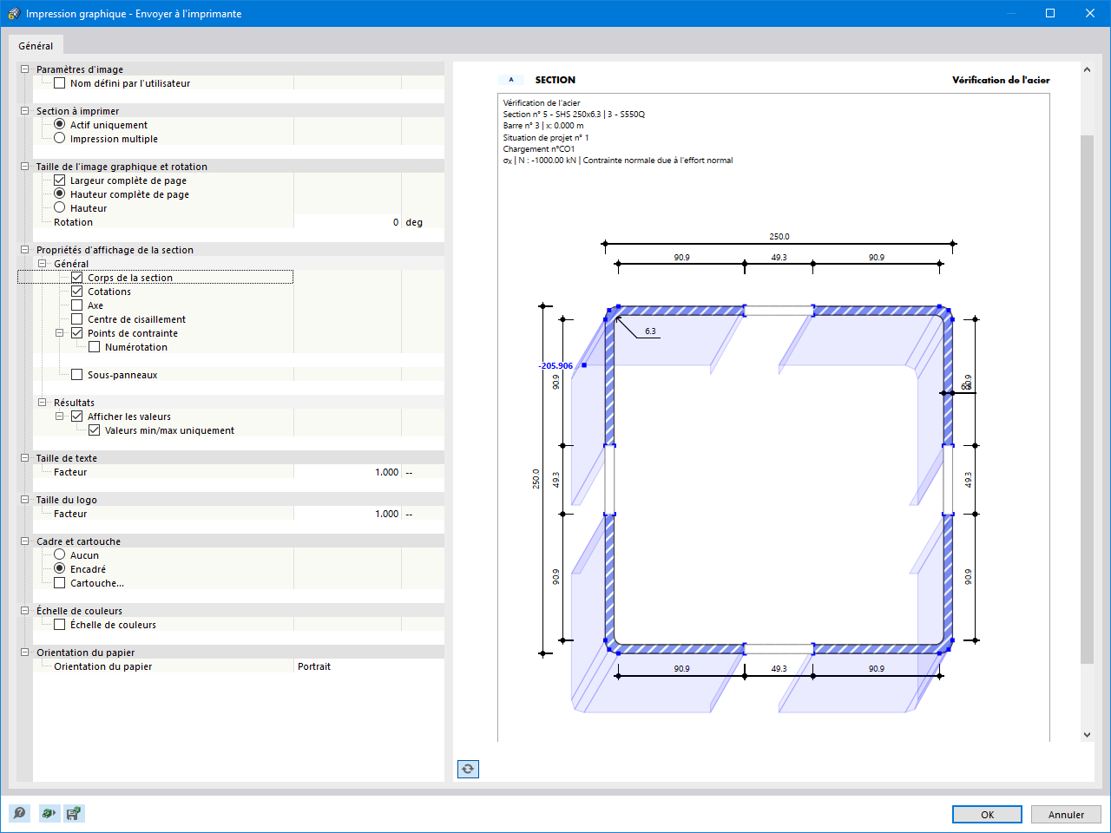Open the paper orientation 'Portrait' dropdown
This screenshot has width=1111, height=833.
point(369,666)
